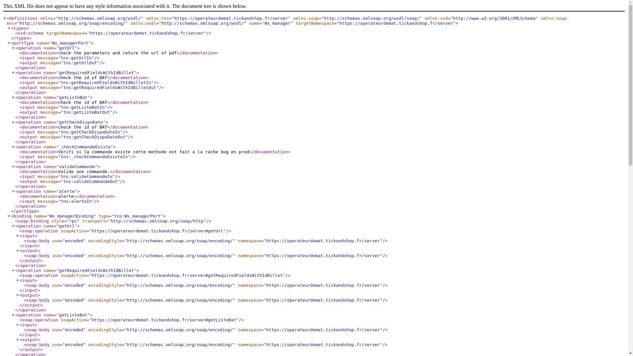Collapse the valideCommande operation node
The width and height of the screenshot is (633, 356).
tap(13, 167)
